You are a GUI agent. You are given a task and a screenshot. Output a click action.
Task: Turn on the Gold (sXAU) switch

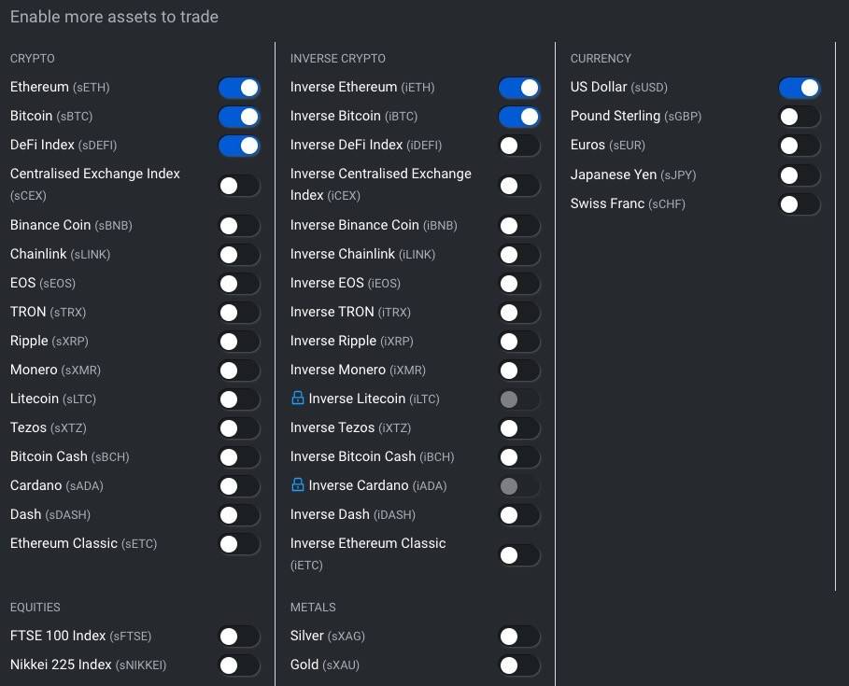pos(519,665)
